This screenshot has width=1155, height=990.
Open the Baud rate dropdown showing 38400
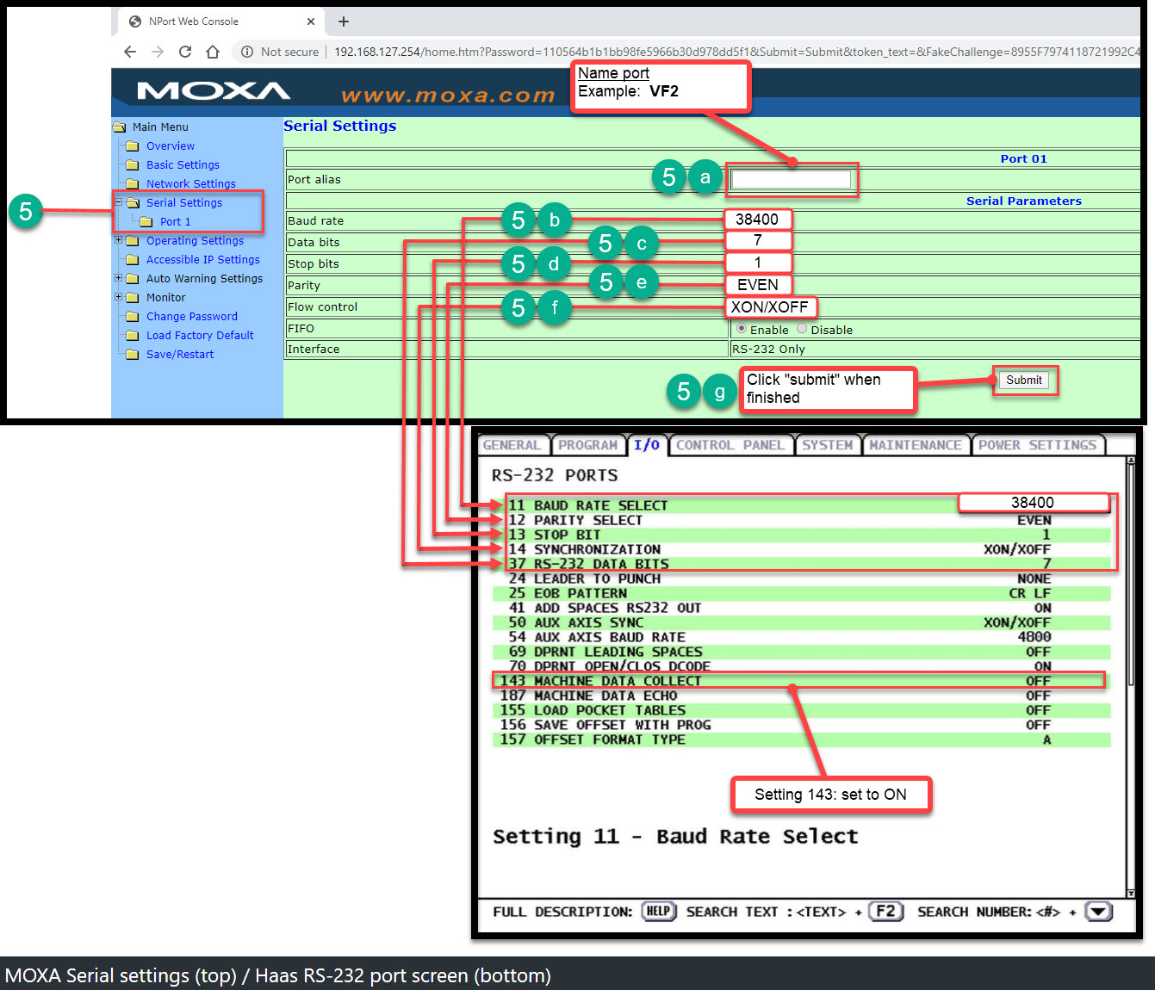click(757, 220)
